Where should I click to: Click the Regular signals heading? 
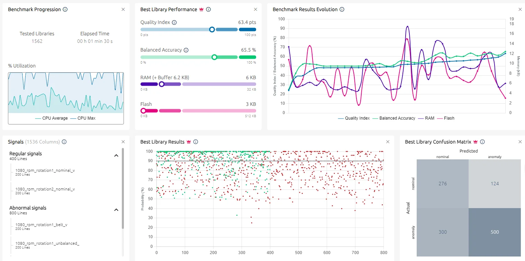pyautogui.click(x=26, y=153)
